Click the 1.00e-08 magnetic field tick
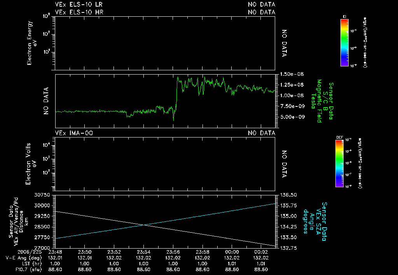Screen dimensions: 398x275 point(292,96)
